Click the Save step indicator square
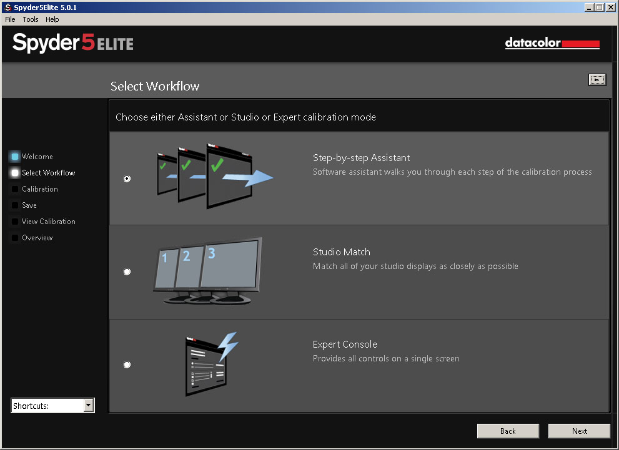This screenshot has height=450, width=619. [15, 205]
